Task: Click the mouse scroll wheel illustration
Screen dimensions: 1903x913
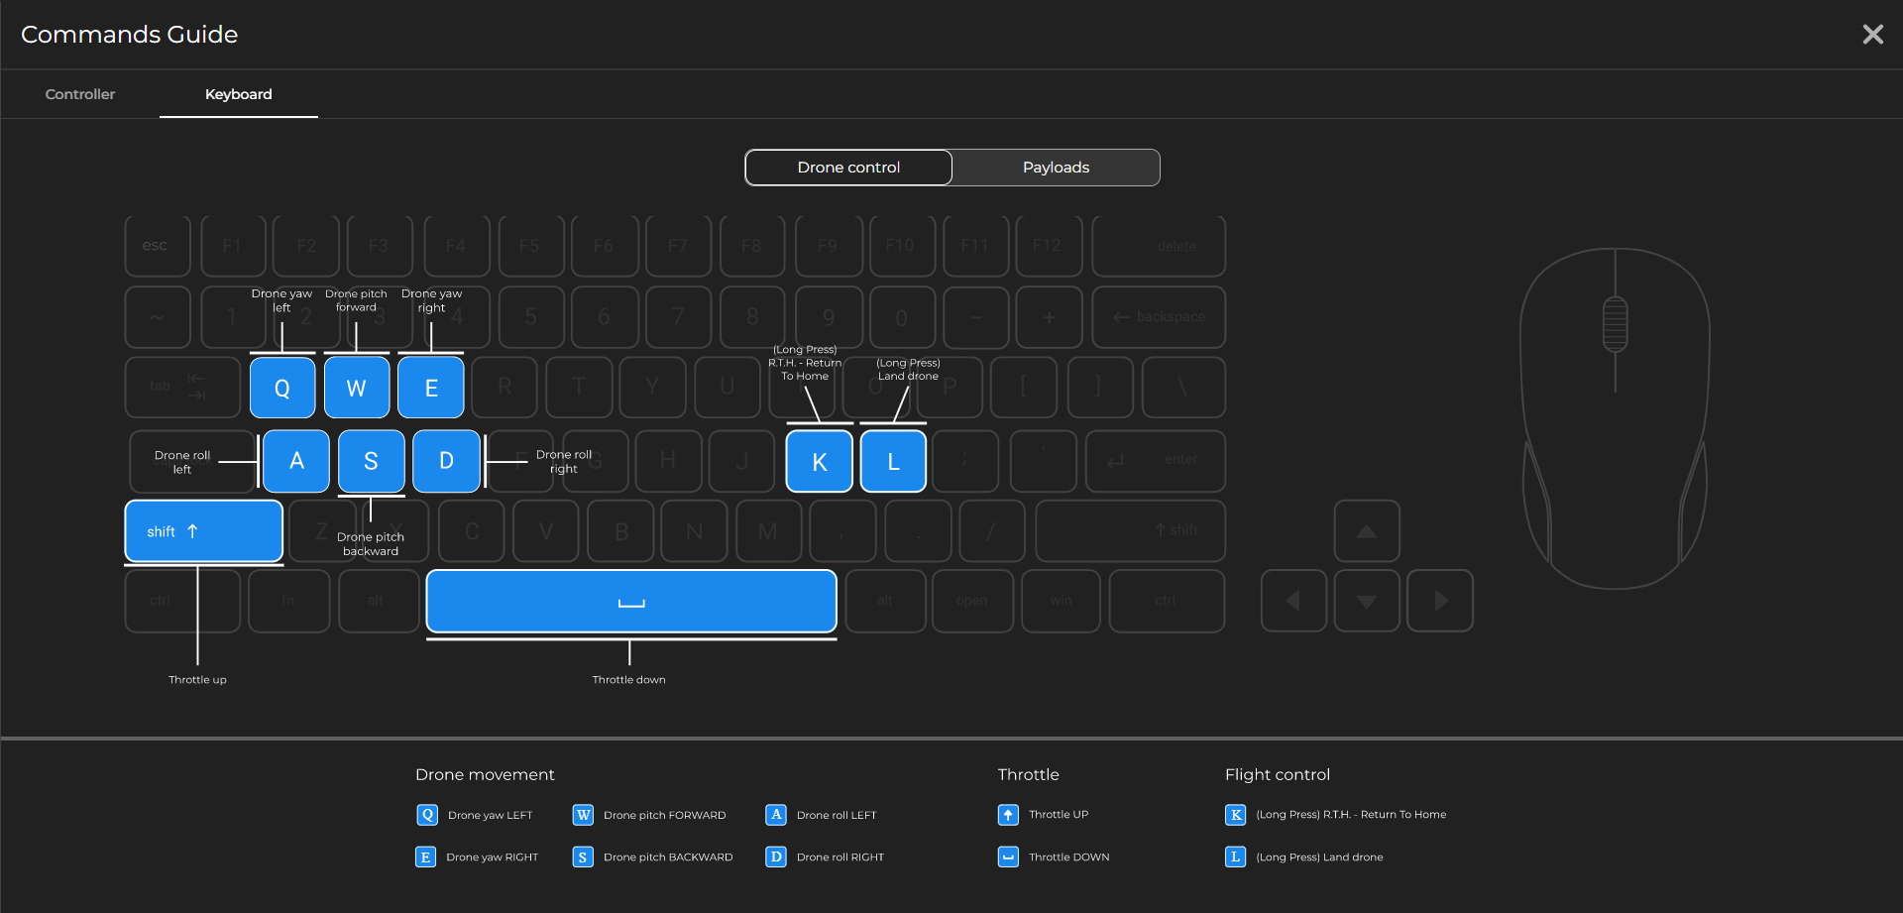Action: point(1615,324)
